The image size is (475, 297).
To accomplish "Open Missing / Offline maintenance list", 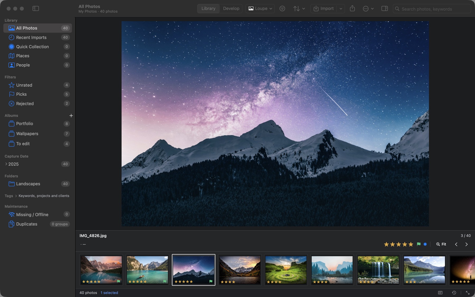I will point(37,214).
